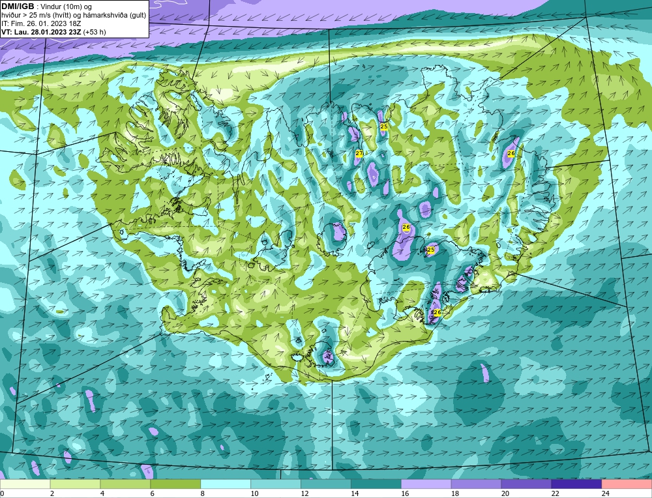Click the yellow gust label reading 27
The height and width of the screenshot is (498, 652).
(x=359, y=153)
